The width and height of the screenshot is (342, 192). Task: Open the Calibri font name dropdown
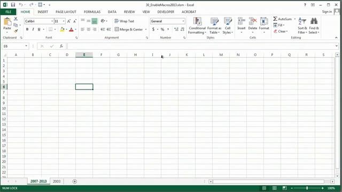pos(52,21)
